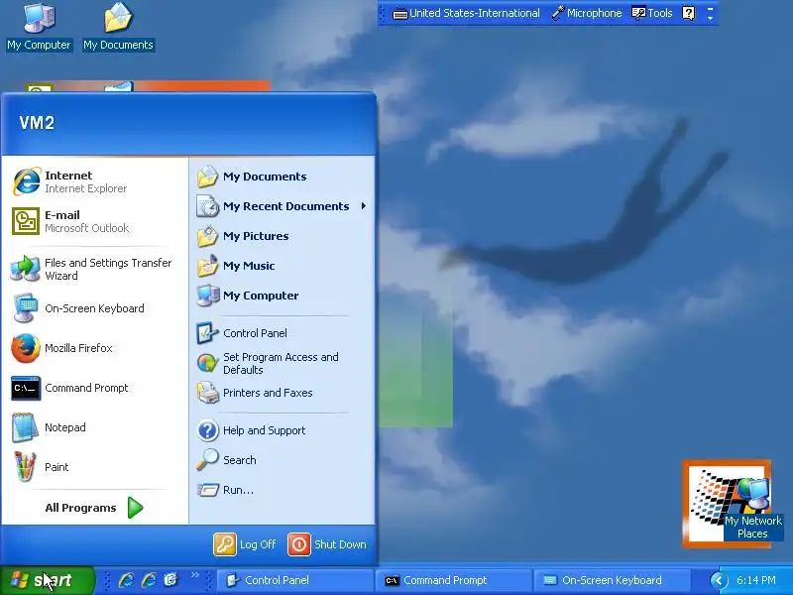Screen dimensions: 793x595
Task: Expand hidden tray icons arrow
Action: (x=718, y=580)
